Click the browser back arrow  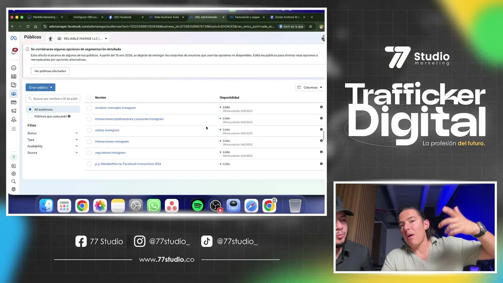coord(12,26)
